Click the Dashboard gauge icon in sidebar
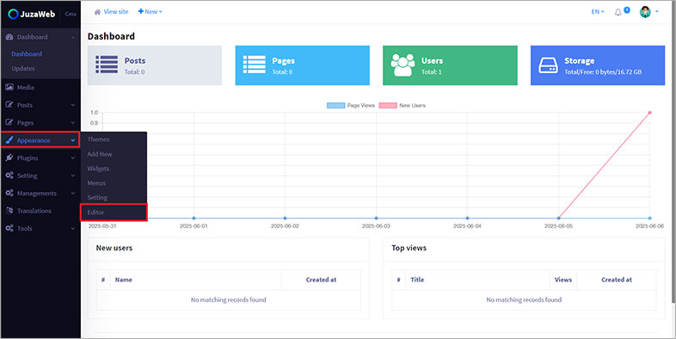This screenshot has width=676, height=339. [x=9, y=37]
